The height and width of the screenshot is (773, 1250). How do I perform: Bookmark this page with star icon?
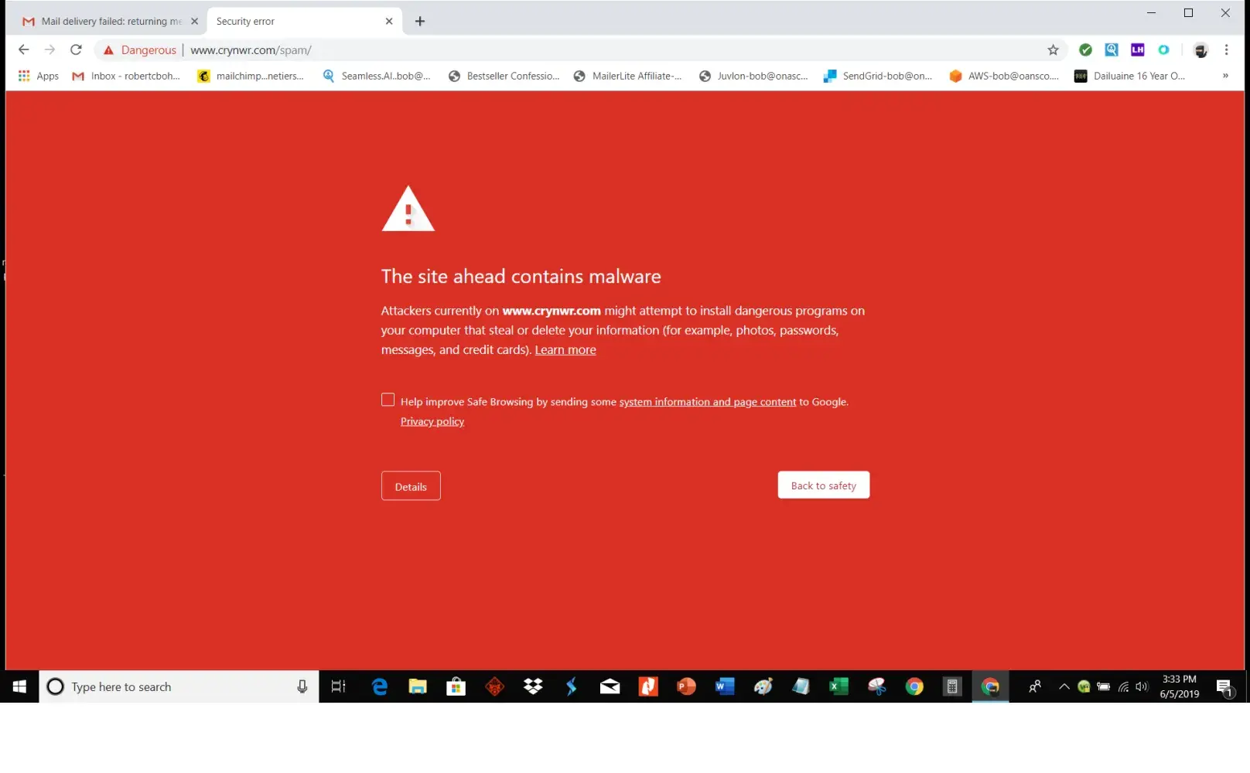pyautogui.click(x=1053, y=49)
